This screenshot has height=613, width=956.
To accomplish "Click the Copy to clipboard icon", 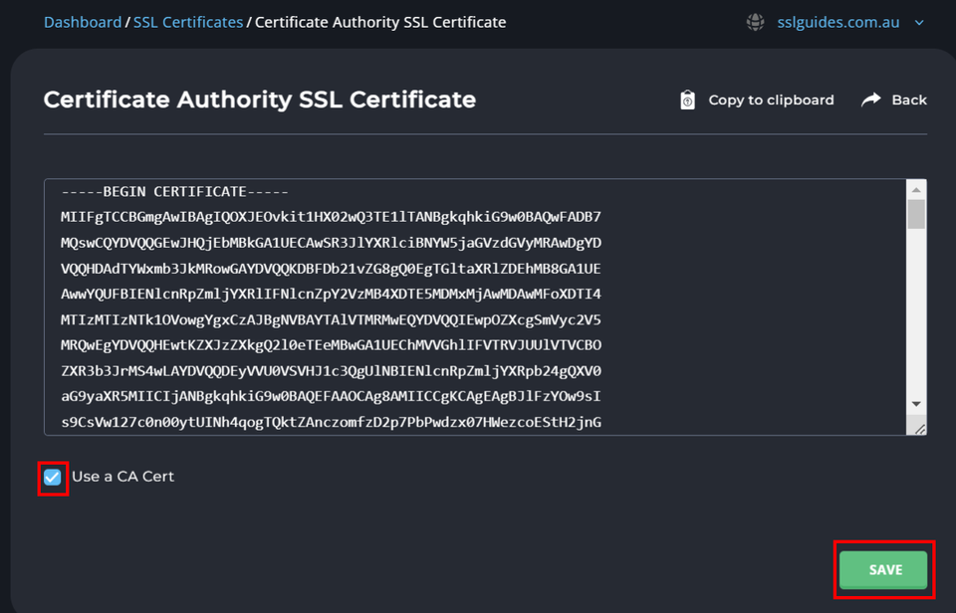I will click(687, 100).
